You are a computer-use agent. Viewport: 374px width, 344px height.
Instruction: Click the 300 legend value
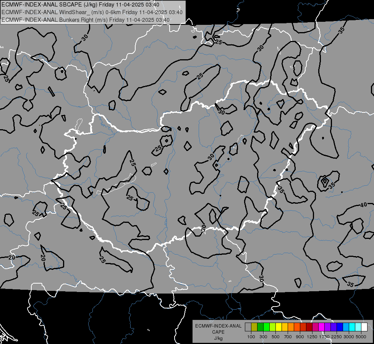(x=263, y=337)
